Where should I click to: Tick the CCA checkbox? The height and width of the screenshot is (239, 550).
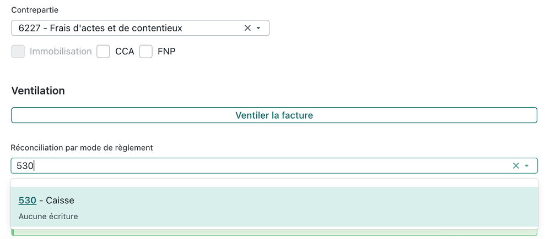[x=103, y=52]
